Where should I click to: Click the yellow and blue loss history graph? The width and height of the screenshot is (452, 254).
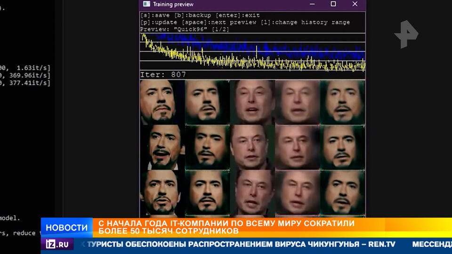tap(252, 52)
